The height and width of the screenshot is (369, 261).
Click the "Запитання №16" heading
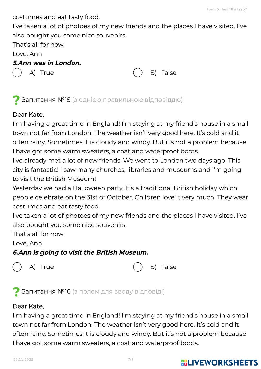tap(46, 291)
